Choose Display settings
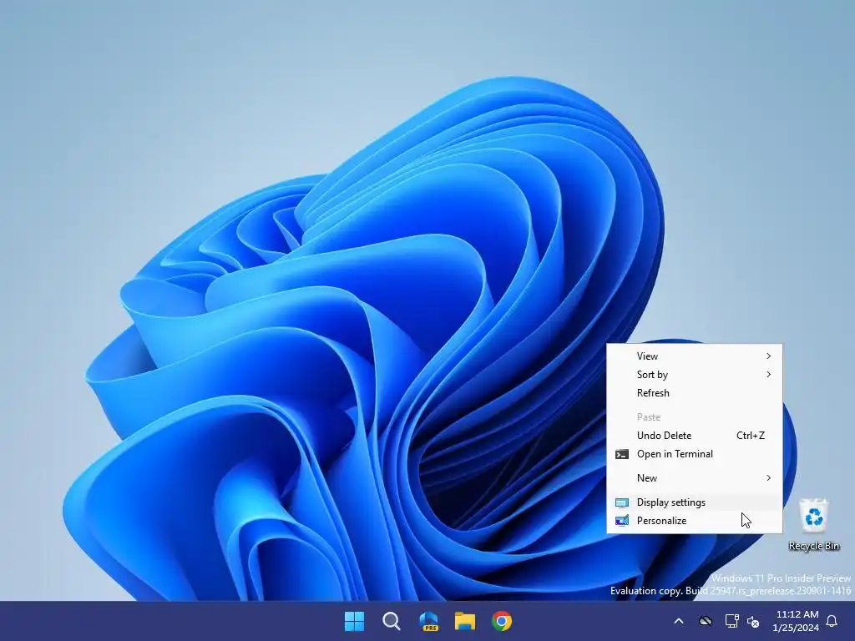 (x=694, y=502)
